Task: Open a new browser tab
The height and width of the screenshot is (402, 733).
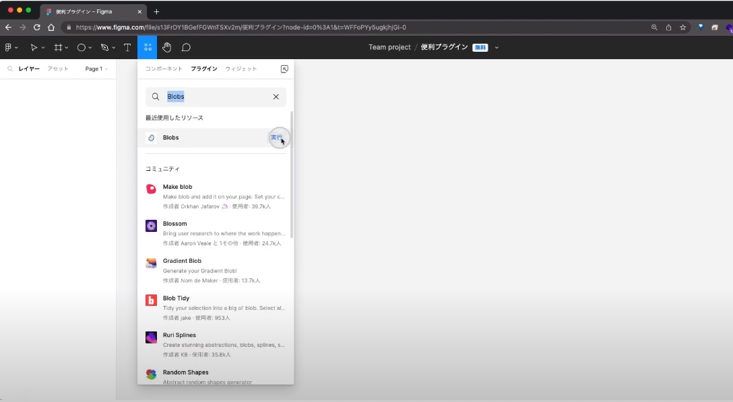Action: point(156,11)
